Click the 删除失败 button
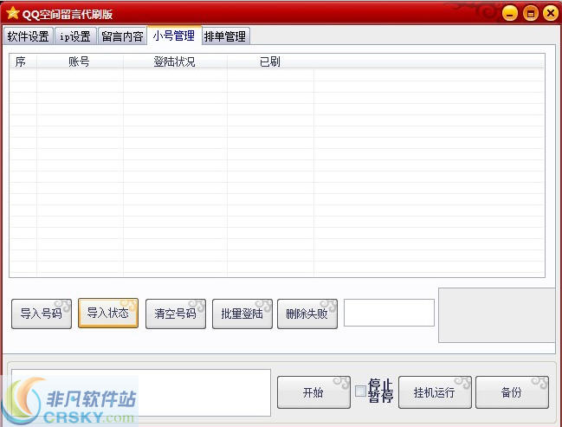The width and height of the screenshot is (562, 427). [x=307, y=314]
